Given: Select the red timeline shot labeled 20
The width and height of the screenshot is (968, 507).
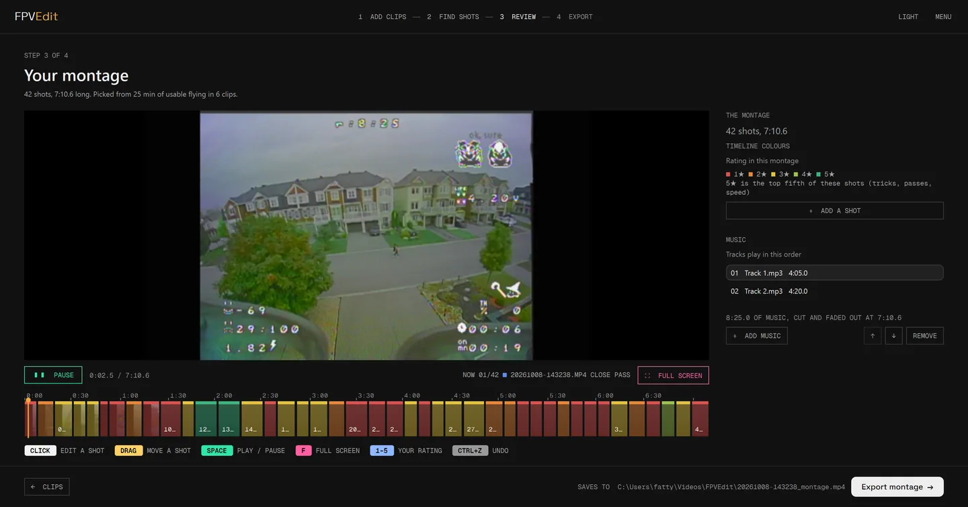Looking at the screenshot, I should pos(356,419).
